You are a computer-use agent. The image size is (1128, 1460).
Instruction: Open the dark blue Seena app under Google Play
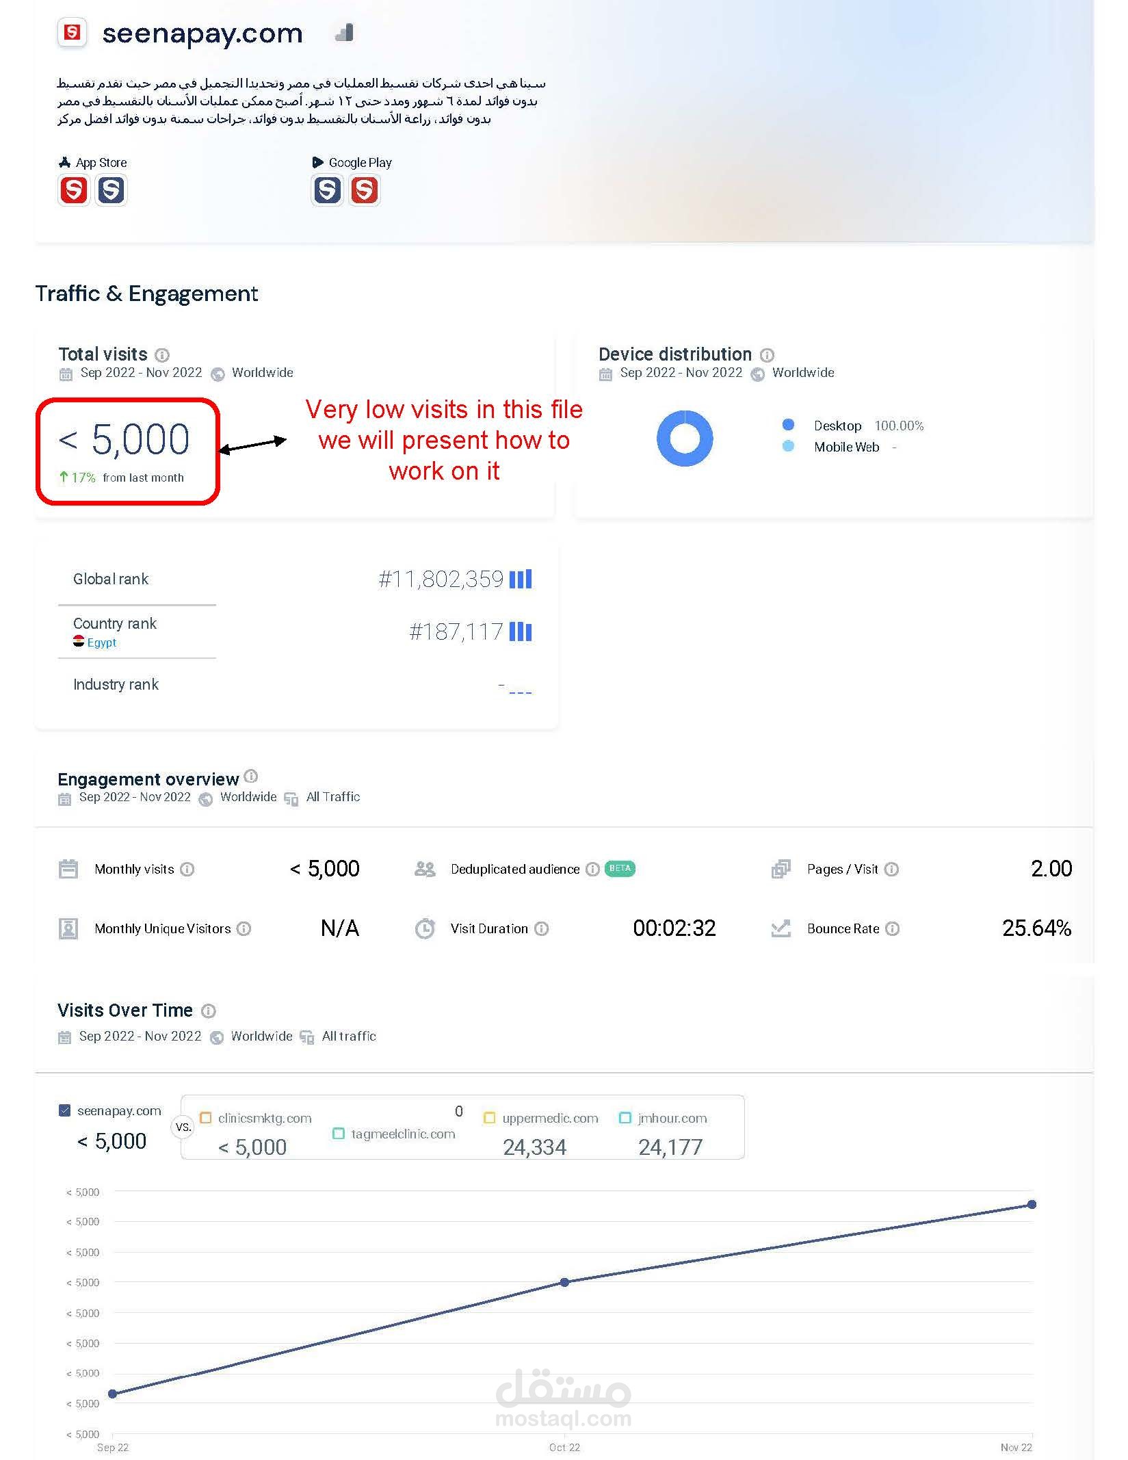coord(327,190)
